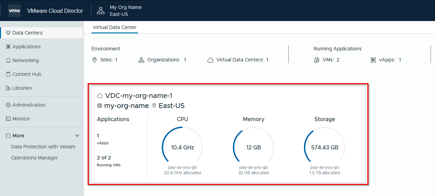Click the 32 GB allocated text
The image size is (435, 196).
[254, 173]
